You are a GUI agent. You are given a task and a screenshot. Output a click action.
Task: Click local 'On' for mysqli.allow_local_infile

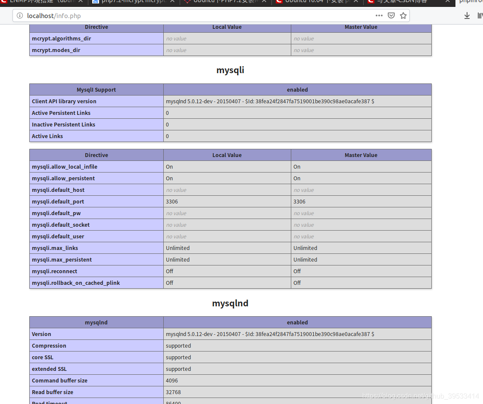[x=169, y=167]
